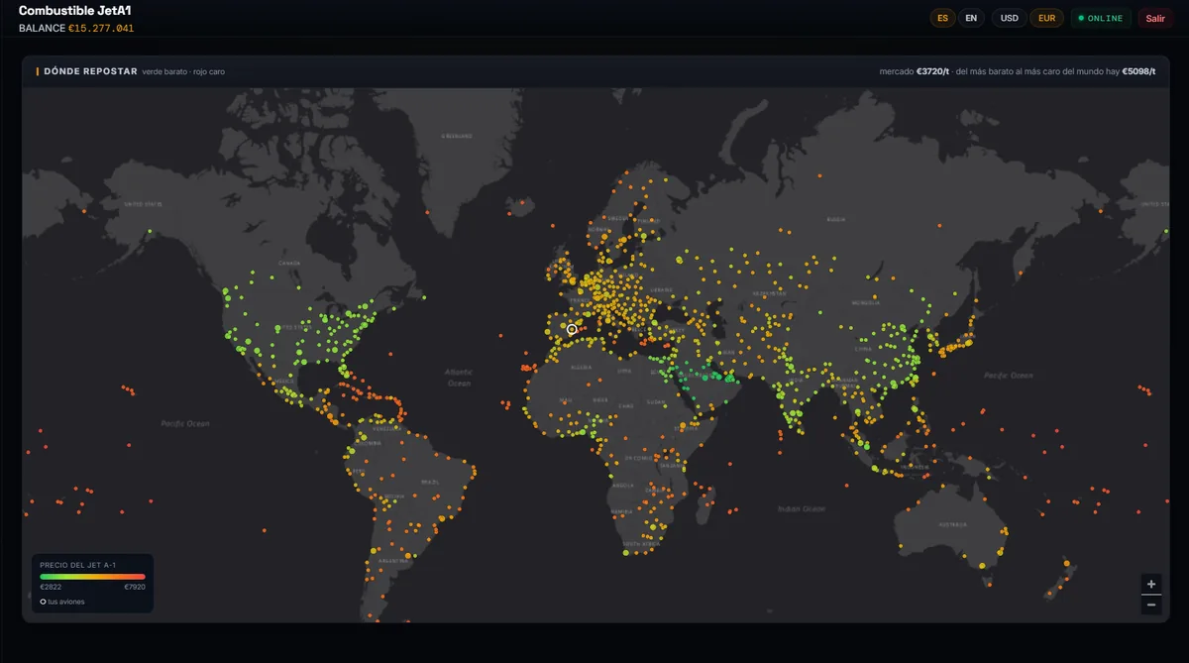The width and height of the screenshot is (1189, 663).
Task: Click the 'DÓNDE REPOSTAR' panel heading
Action: click(x=90, y=71)
